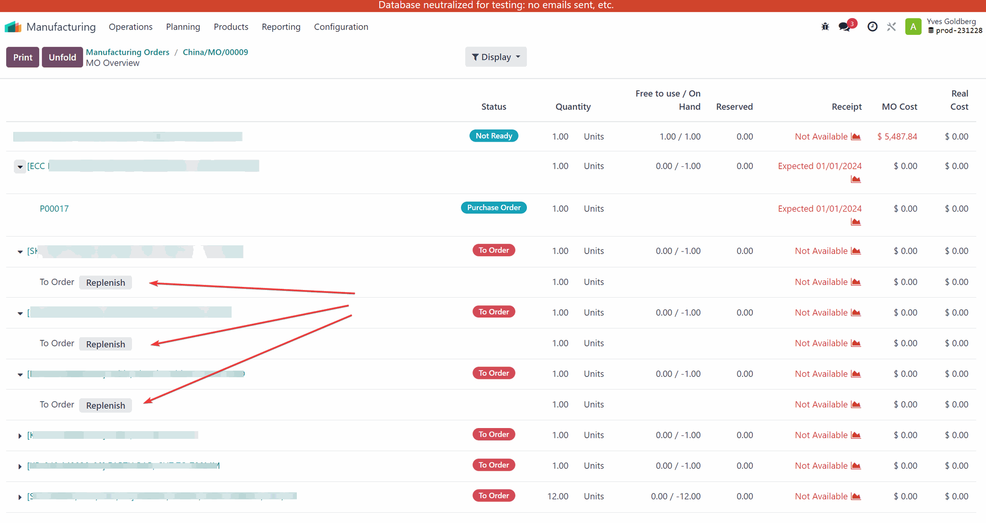Screen dimensions: 986x523
Task: Open the user avatar menu
Action: (913, 27)
